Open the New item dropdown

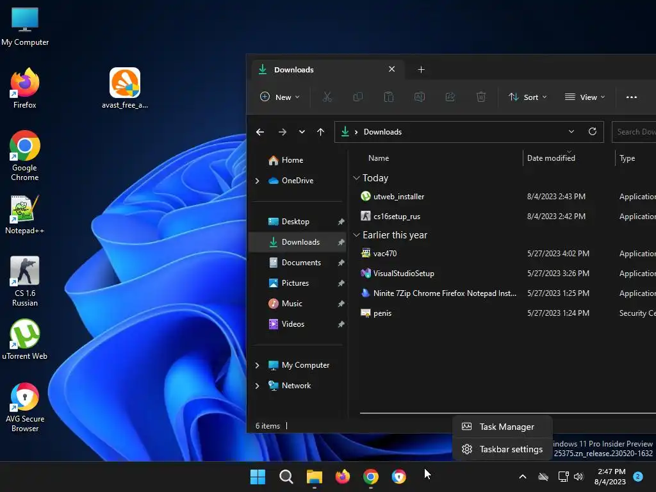280,97
